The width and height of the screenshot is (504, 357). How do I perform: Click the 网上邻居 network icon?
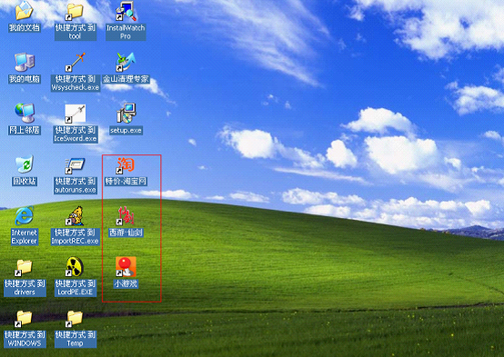point(25,113)
